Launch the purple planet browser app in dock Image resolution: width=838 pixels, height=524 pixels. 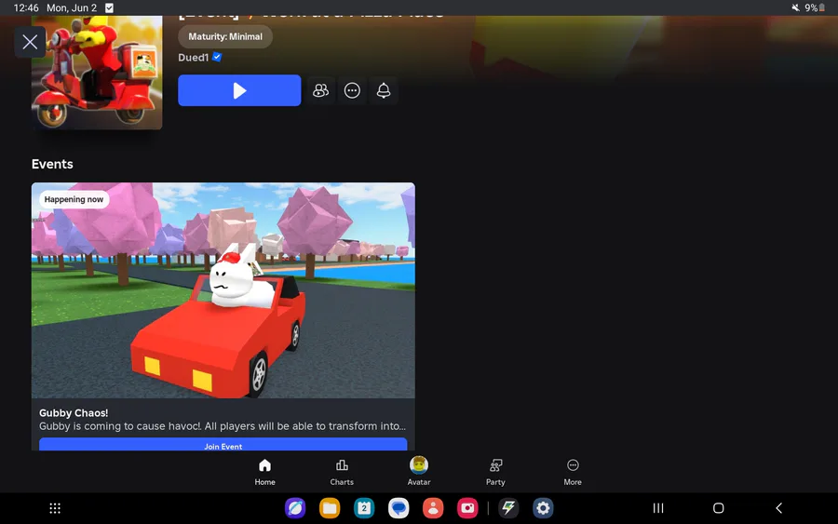pos(295,508)
